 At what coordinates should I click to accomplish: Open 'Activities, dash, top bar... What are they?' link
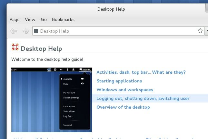point(141,72)
